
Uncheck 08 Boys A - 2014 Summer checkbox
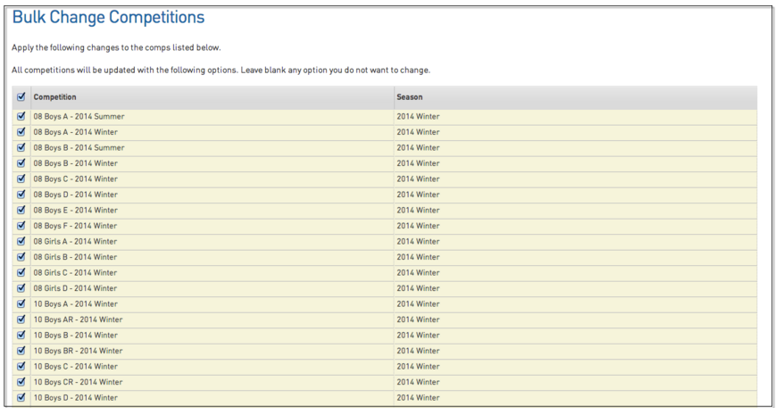pyautogui.click(x=21, y=116)
